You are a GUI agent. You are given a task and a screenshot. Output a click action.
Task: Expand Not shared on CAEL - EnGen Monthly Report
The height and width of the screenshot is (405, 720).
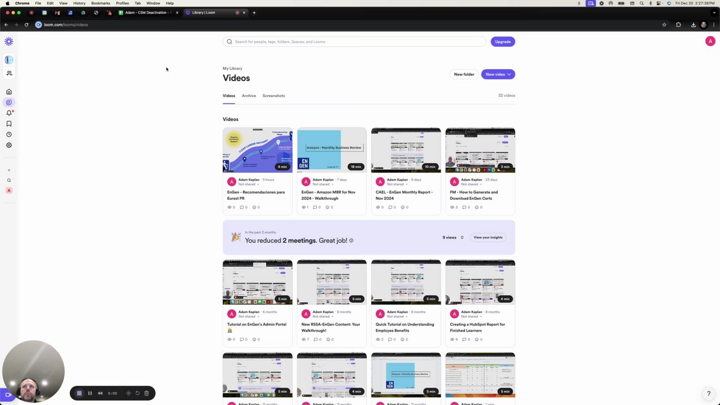pyautogui.click(x=396, y=184)
